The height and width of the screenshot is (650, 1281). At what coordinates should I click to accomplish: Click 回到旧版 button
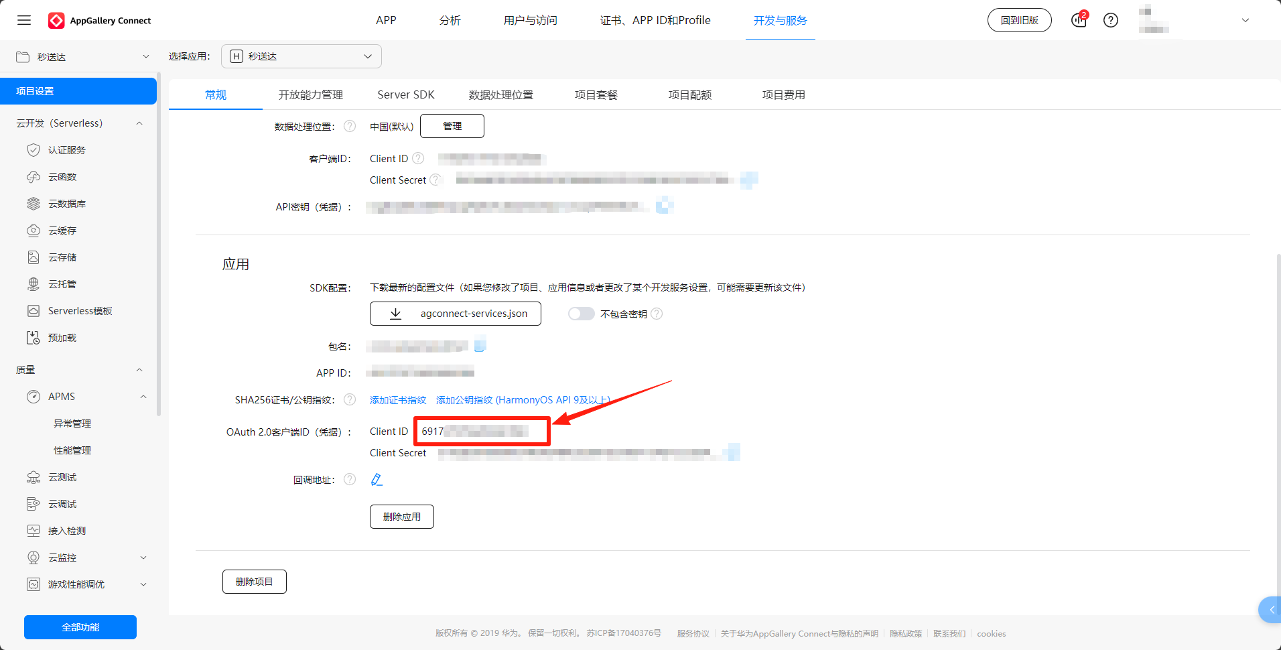click(x=1020, y=20)
